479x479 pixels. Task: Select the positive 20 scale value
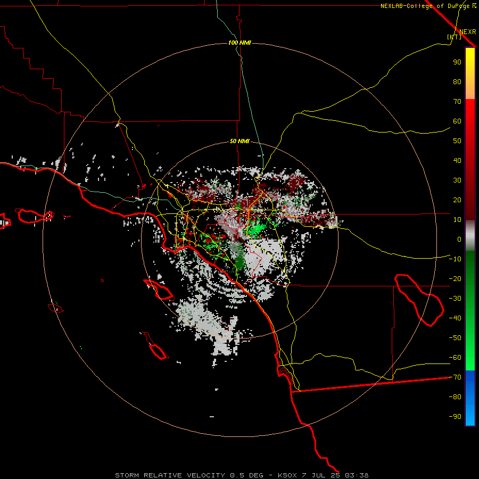point(457,200)
